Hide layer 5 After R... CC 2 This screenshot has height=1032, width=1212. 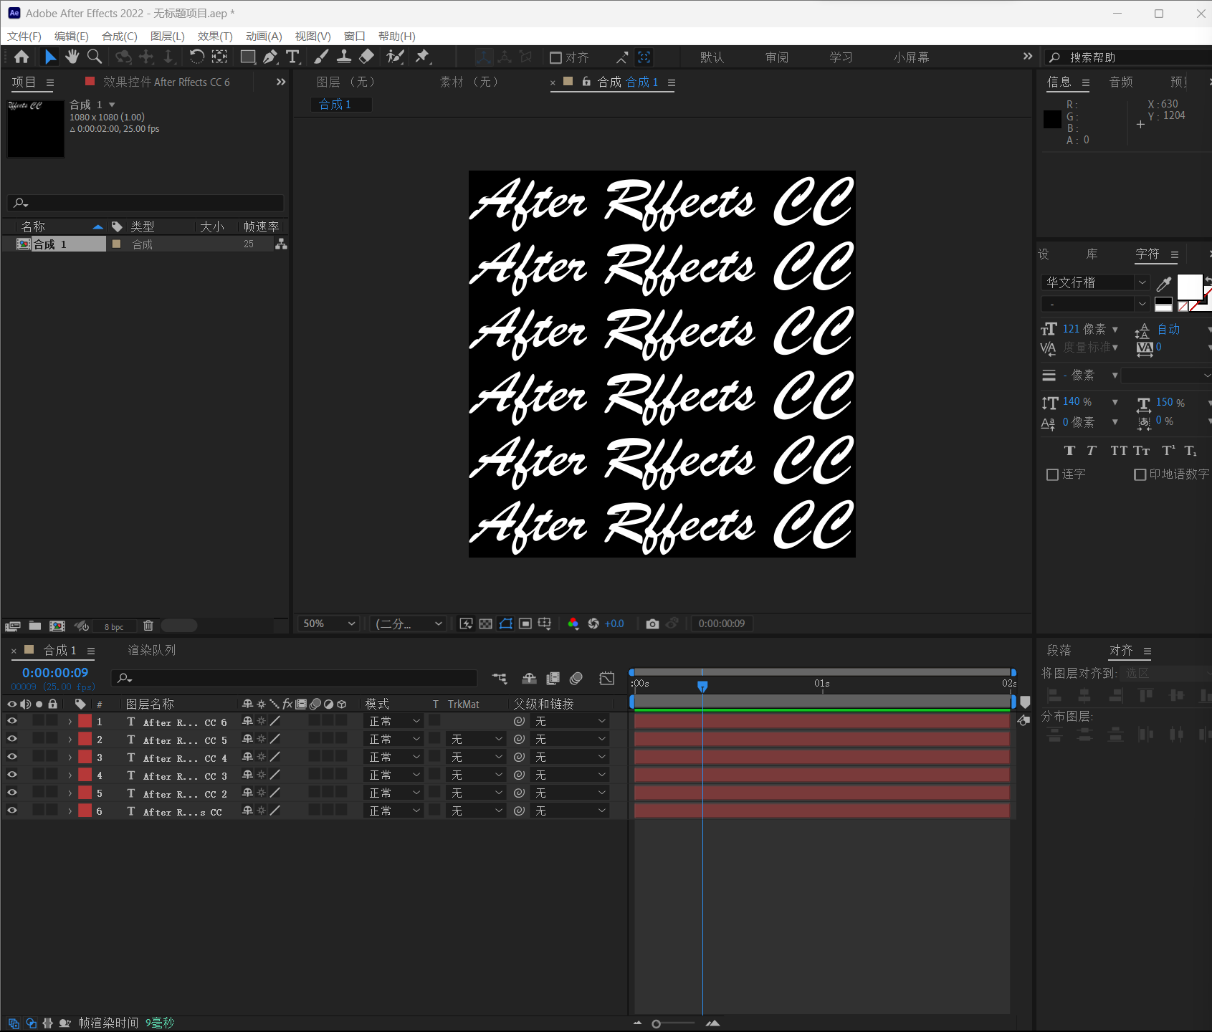pyautogui.click(x=12, y=793)
